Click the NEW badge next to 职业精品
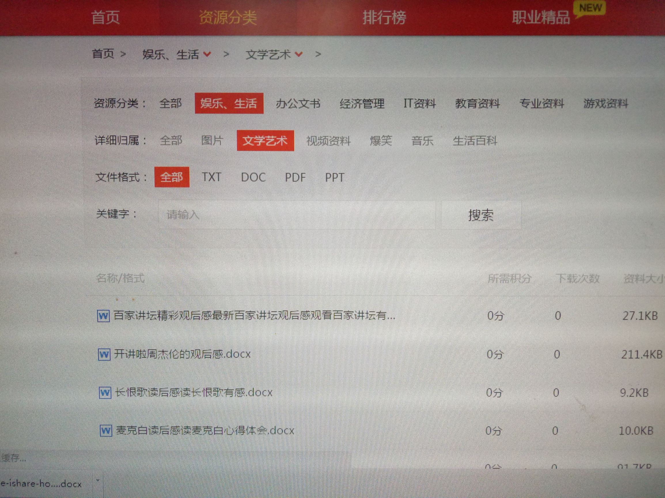Viewport: 665px width, 498px height. point(590,8)
